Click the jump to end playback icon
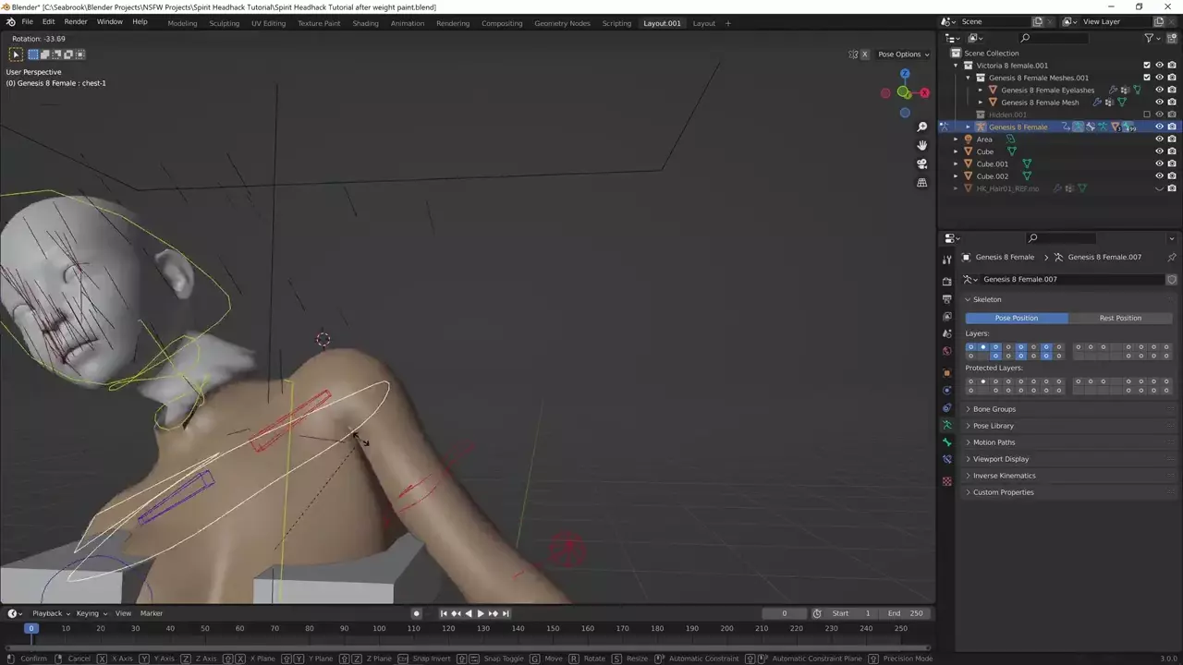The image size is (1183, 665). point(506,613)
